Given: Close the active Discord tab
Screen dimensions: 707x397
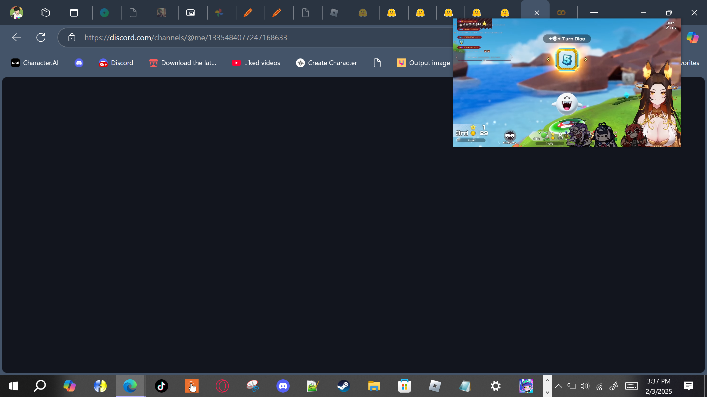Looking at the screenshot, I should (x=537, y=13).
